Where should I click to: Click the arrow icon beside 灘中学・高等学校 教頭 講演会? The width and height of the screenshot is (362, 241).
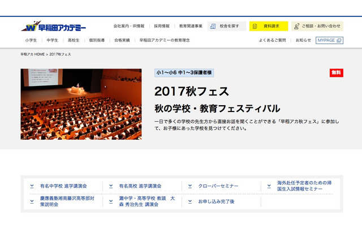[x=111, y=201]
